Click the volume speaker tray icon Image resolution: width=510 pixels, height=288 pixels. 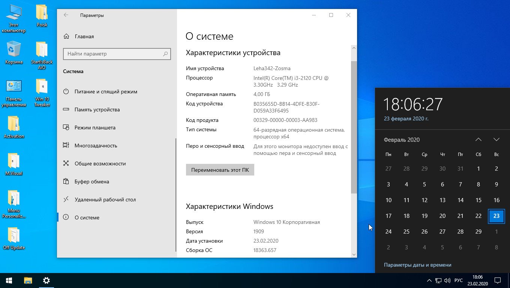click(x=447, y=280)
